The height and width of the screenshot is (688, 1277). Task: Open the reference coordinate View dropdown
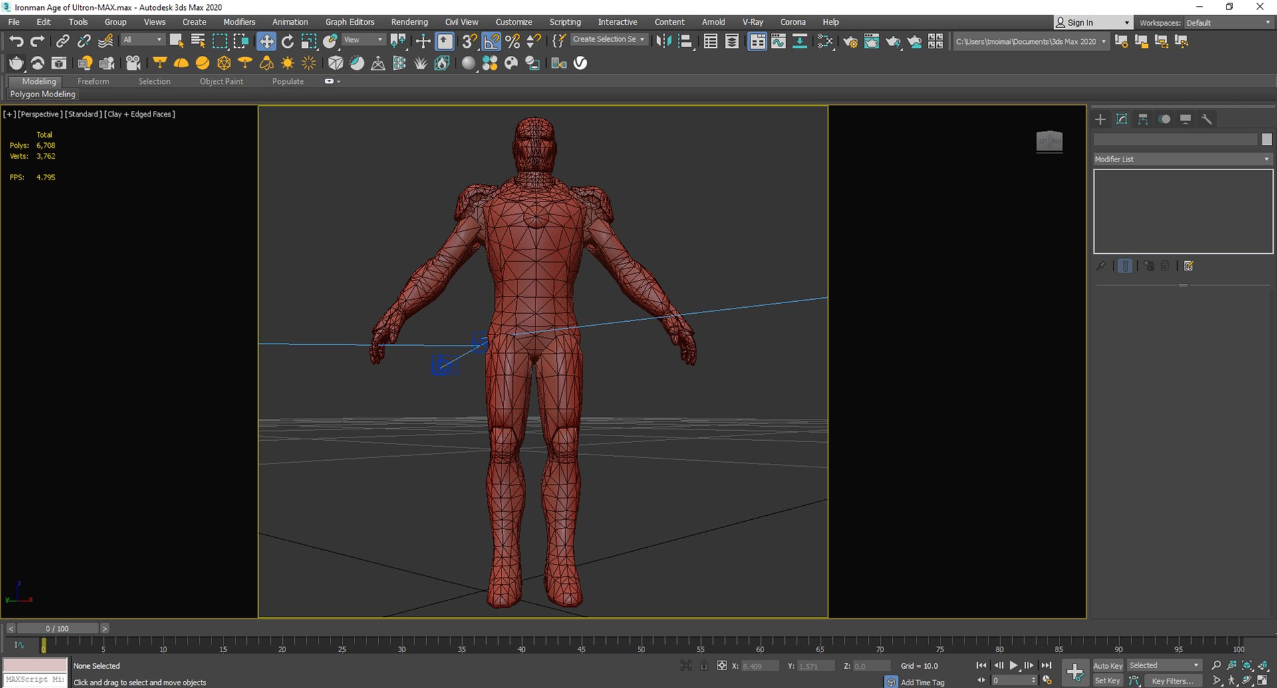pyautogui.click(x=363, y=40)
